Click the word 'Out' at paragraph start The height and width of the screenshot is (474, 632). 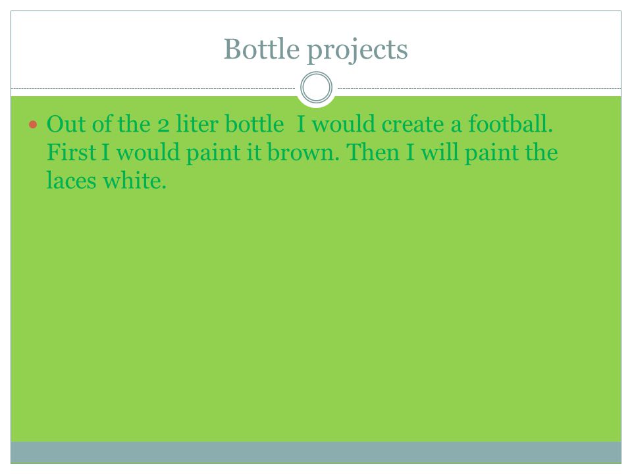(x=66, y=124)
